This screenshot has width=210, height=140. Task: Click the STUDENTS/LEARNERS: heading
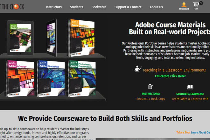coord(190,94)
